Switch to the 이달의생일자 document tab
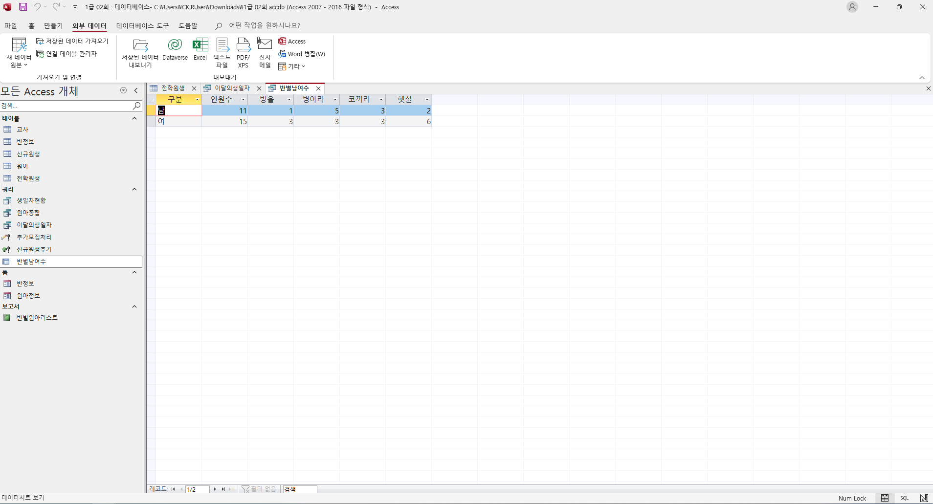This screenshot has height=504, width=933. click(232, 88)
